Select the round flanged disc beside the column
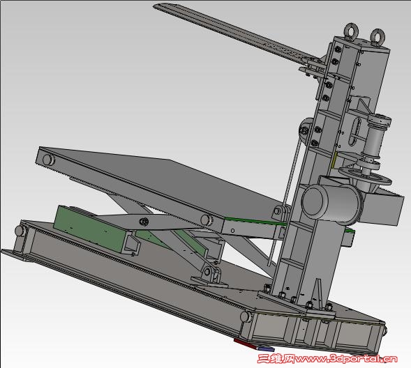The image size is (411, 368). (366, 177)
